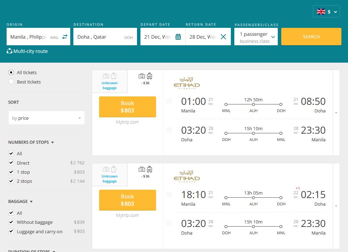
Task: Select the Best tickets radio button
Action: pos(10,82)
